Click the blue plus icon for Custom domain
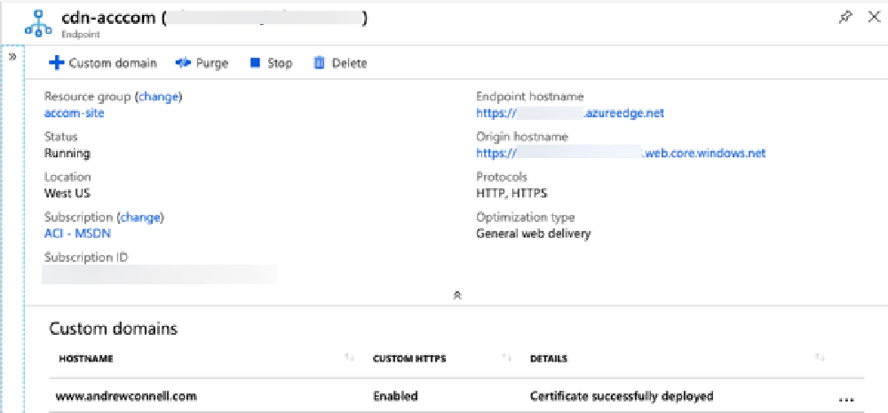Viewport: 888px width, 413px height. click(x=56, y=63)
